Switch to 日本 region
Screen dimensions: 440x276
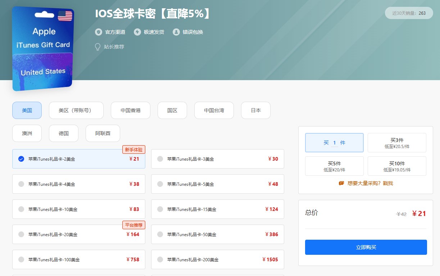pos(256,110)
